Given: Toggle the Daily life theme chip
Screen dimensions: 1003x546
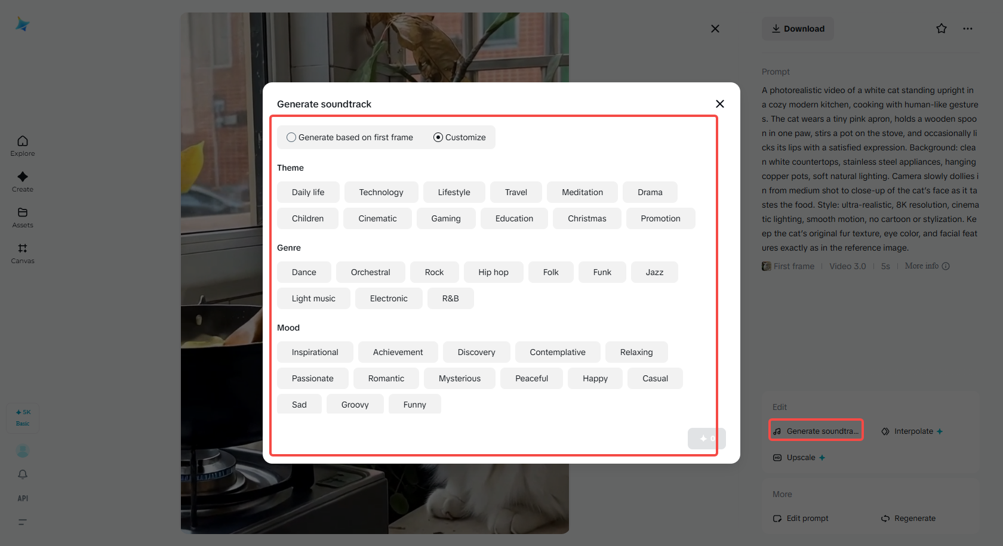Looking at the screenshot, I should pyautogui.click(x=308, y=192).
